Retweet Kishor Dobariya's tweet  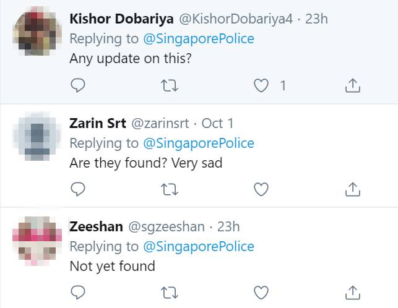pyautogui.click(x=169, y=85)
